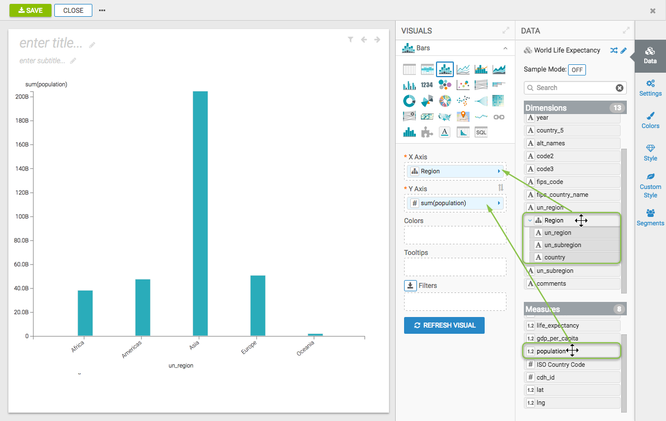This screenshot has height=421, width=666.
Task: Open sum(population) field options on Y Axis
Action: coord(499,203)
